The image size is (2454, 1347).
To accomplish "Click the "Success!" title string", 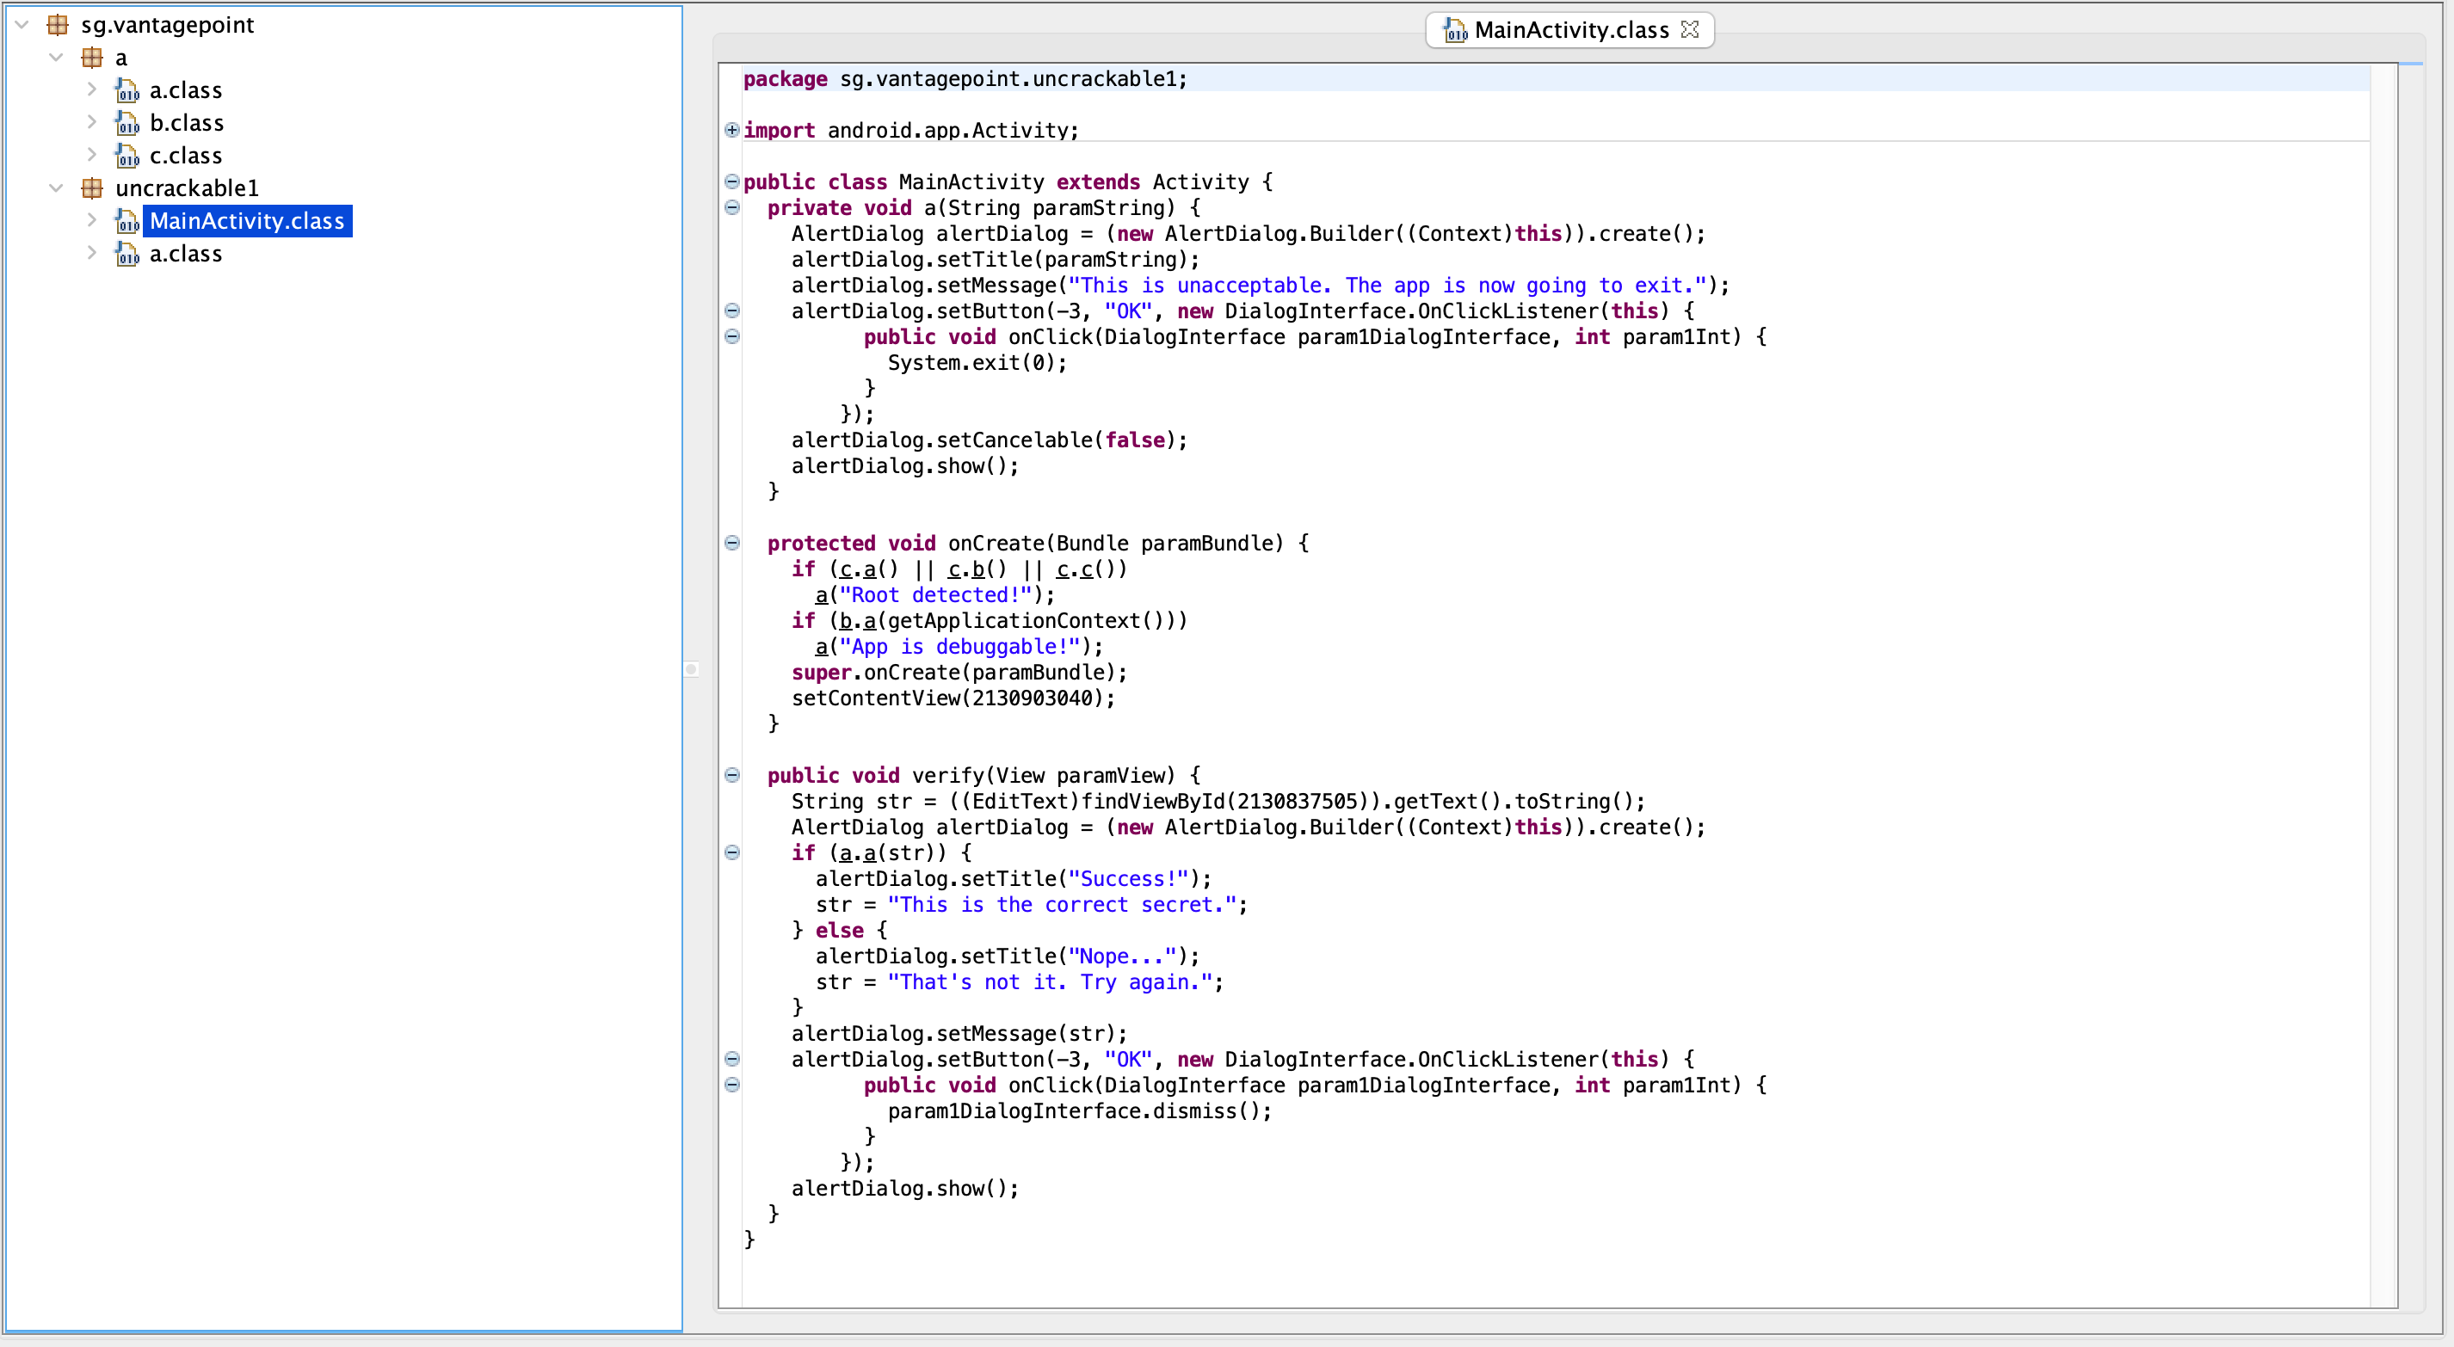I will (1128, 879).
